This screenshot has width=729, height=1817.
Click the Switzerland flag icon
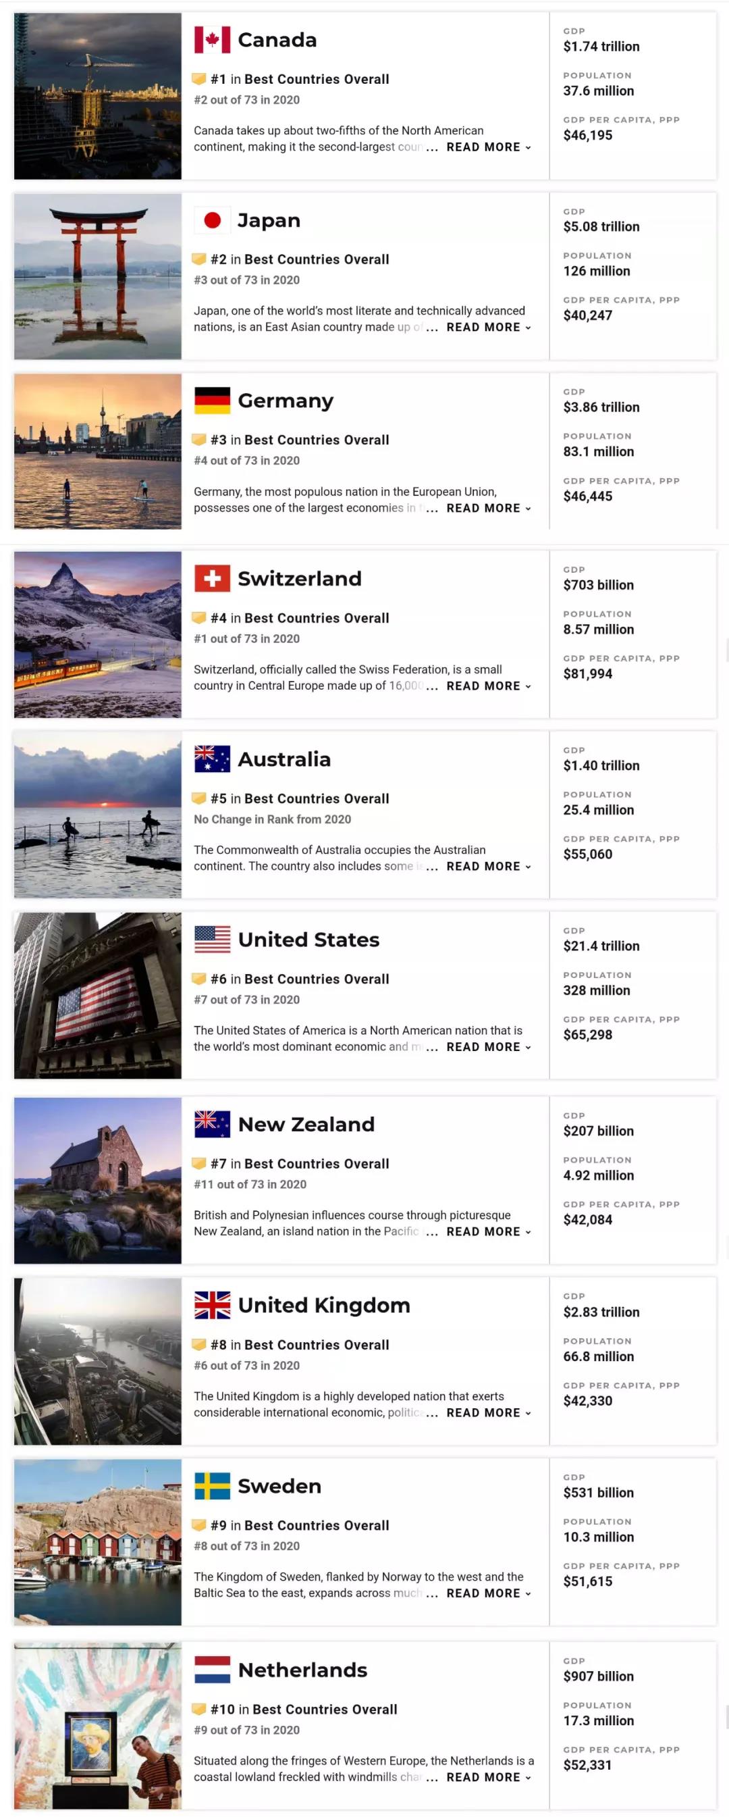212,579
